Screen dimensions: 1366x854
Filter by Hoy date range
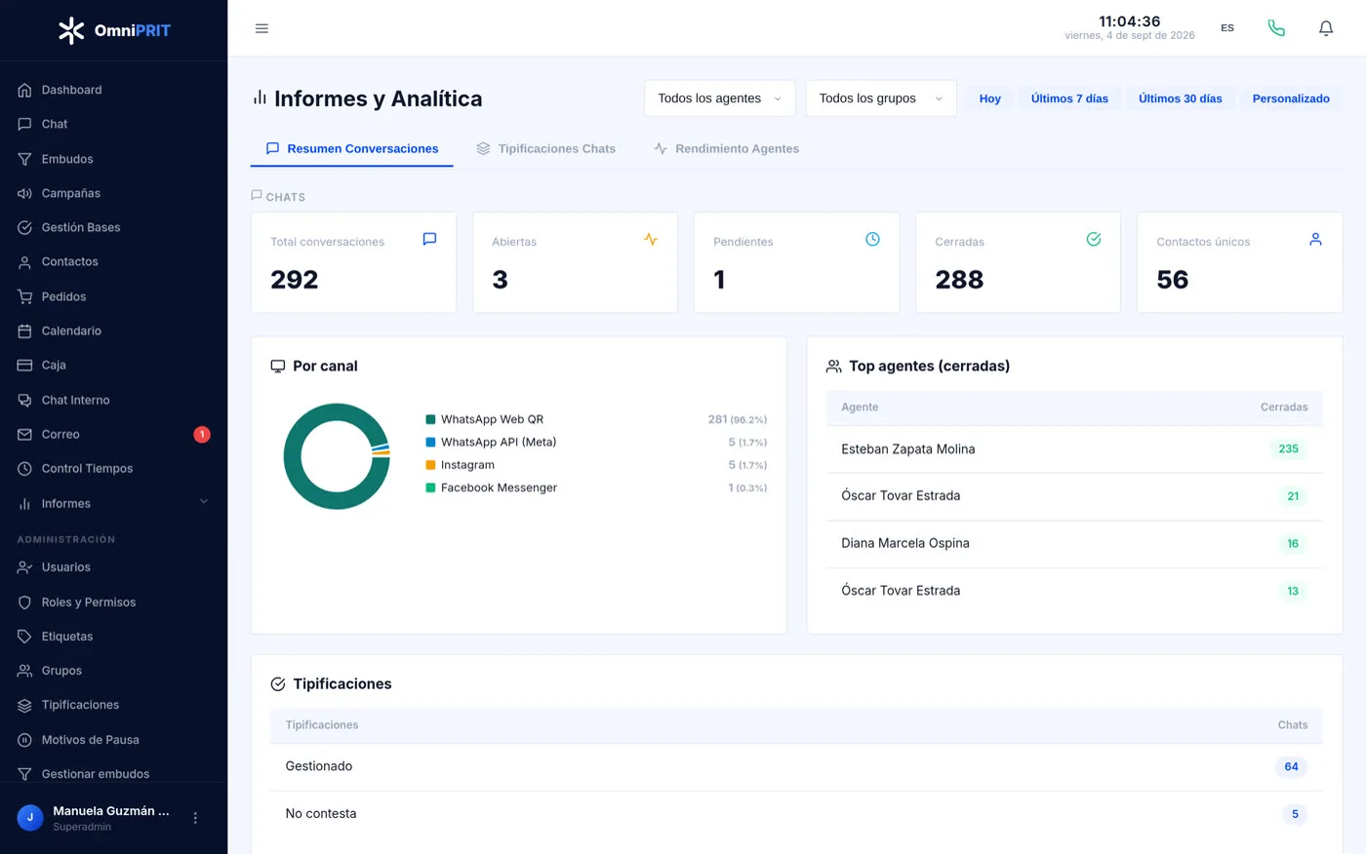(990, 98)
